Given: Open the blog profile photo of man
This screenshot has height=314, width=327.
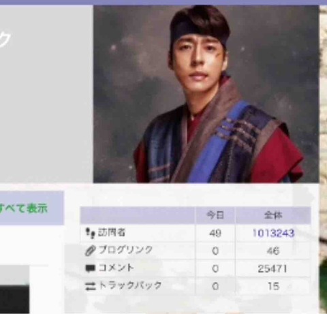Looking at the screenshot, I should (206, 94).
